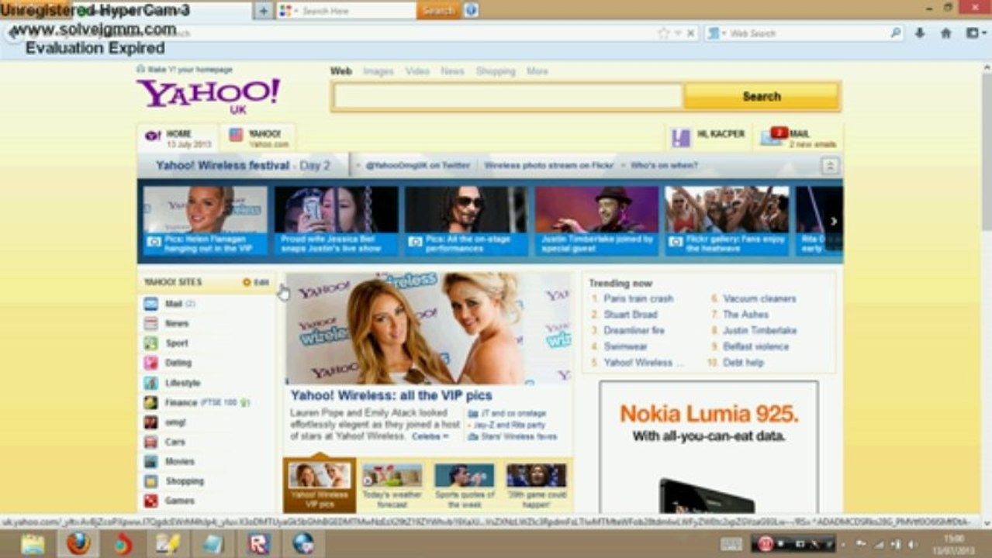Open the red R app on the taskbar
The width and height of the screenshot is (992, 558).
tap(258, 544)
